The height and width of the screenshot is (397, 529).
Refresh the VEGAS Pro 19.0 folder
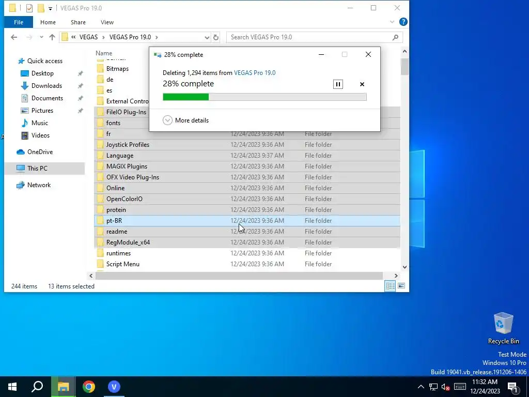[216, 37]
